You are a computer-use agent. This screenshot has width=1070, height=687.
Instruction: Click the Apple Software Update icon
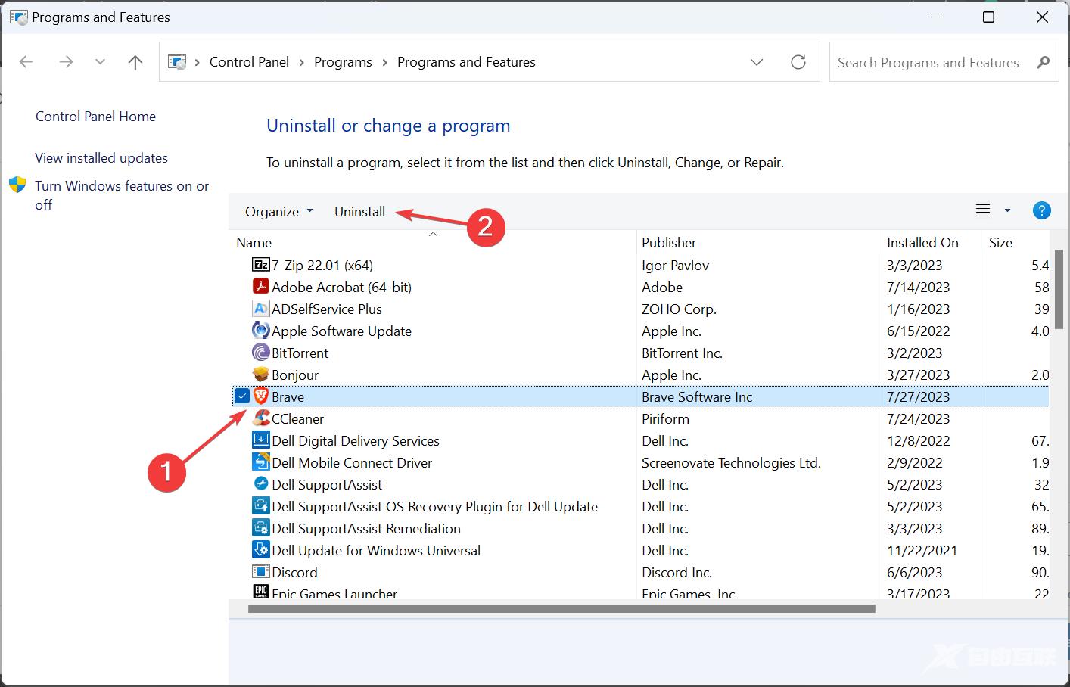coord(260,331)
